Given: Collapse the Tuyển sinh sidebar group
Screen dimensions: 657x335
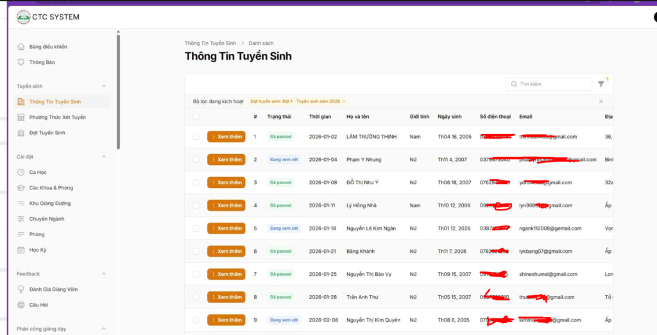Looking at the screenshot, I should click(x=104, y=86).
